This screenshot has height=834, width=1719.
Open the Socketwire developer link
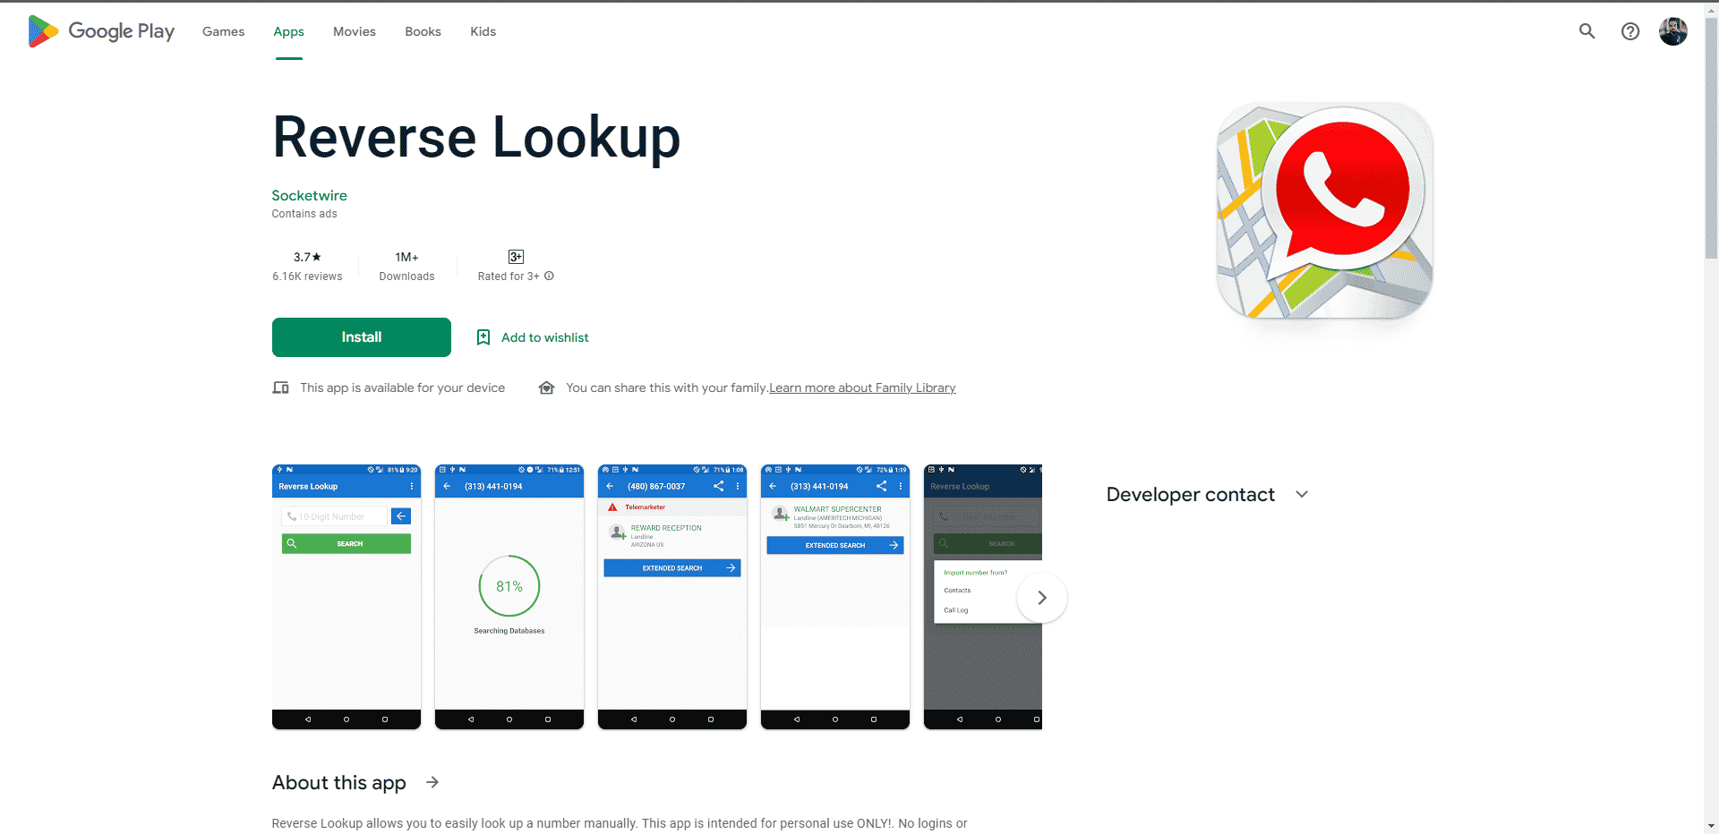coord(309,195)
